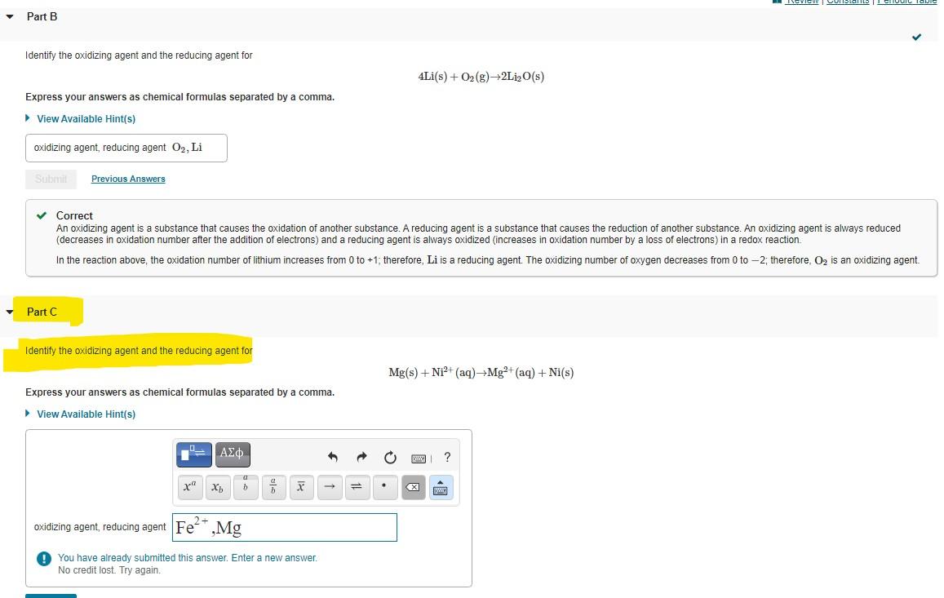Click the disabled Submit button in Part B

(51, 179)
